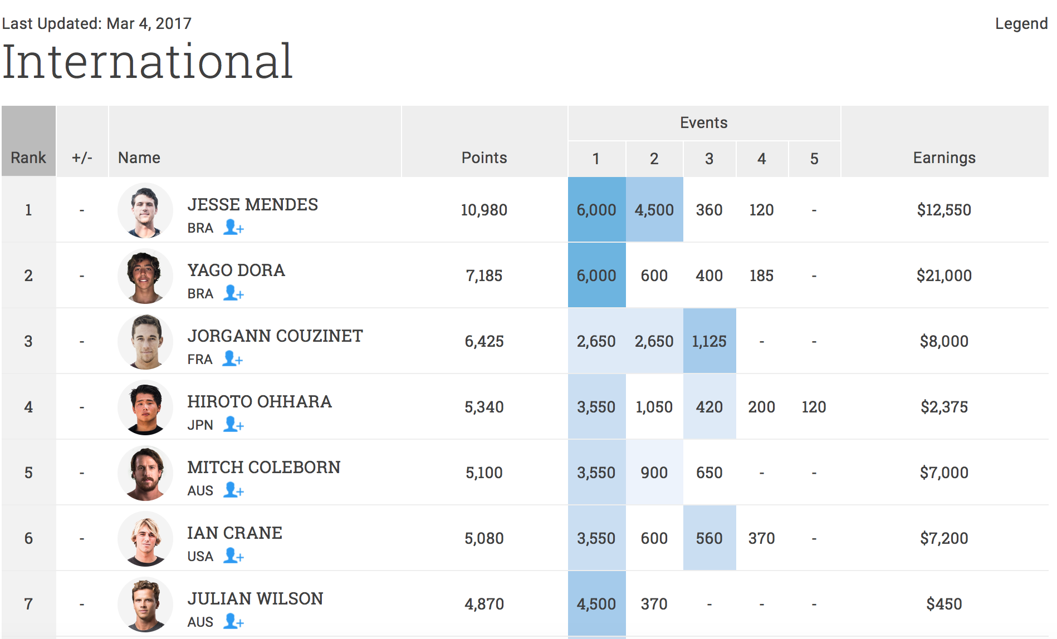Open the Legend link
This screenshot has width=1057, height=639.
[1021, 23]
